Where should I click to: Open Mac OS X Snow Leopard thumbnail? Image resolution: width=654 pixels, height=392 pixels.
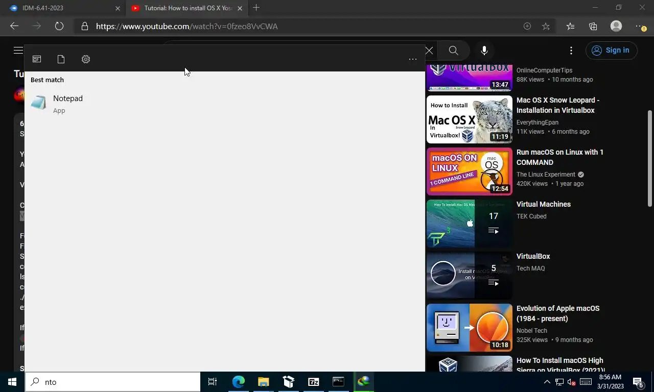pyautogui.click(x=469, y=119)
